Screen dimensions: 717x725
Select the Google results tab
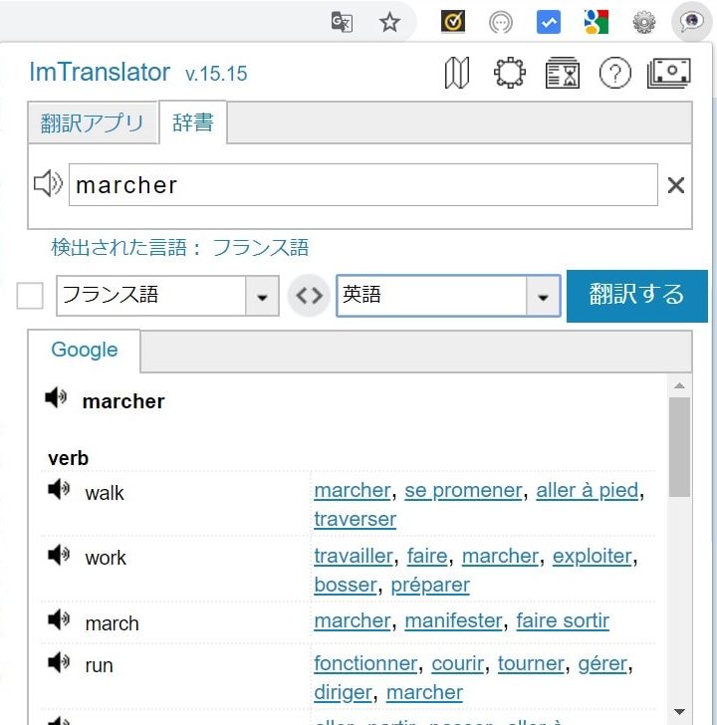(x=85, y=351)
